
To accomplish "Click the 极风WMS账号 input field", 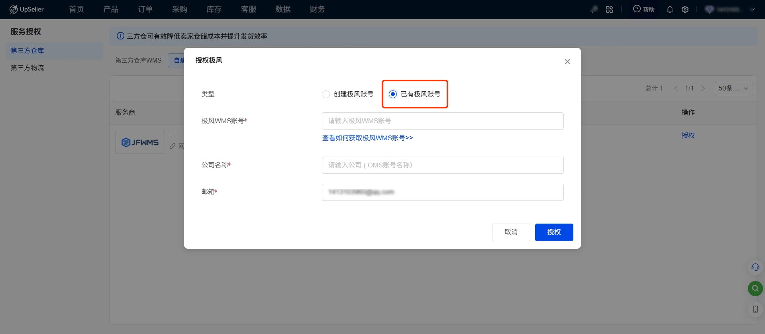I will (443, 121).
